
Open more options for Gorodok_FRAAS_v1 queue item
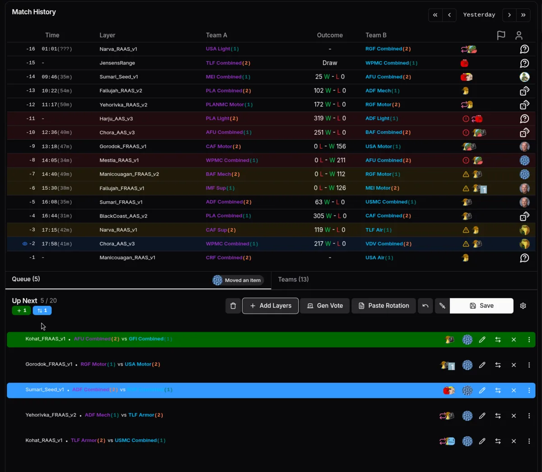click(x=529, y=365)
